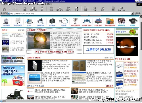Screen dimensions: 142x103
Task: Open the house 호스팅 서비스 icon
Action: coord(98,22)
